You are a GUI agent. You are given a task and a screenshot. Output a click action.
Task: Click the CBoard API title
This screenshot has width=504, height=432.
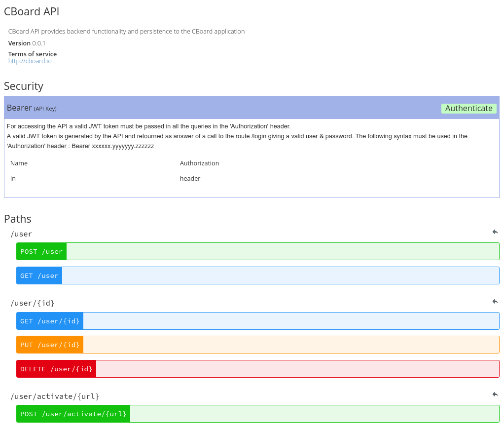coord(32,11)
